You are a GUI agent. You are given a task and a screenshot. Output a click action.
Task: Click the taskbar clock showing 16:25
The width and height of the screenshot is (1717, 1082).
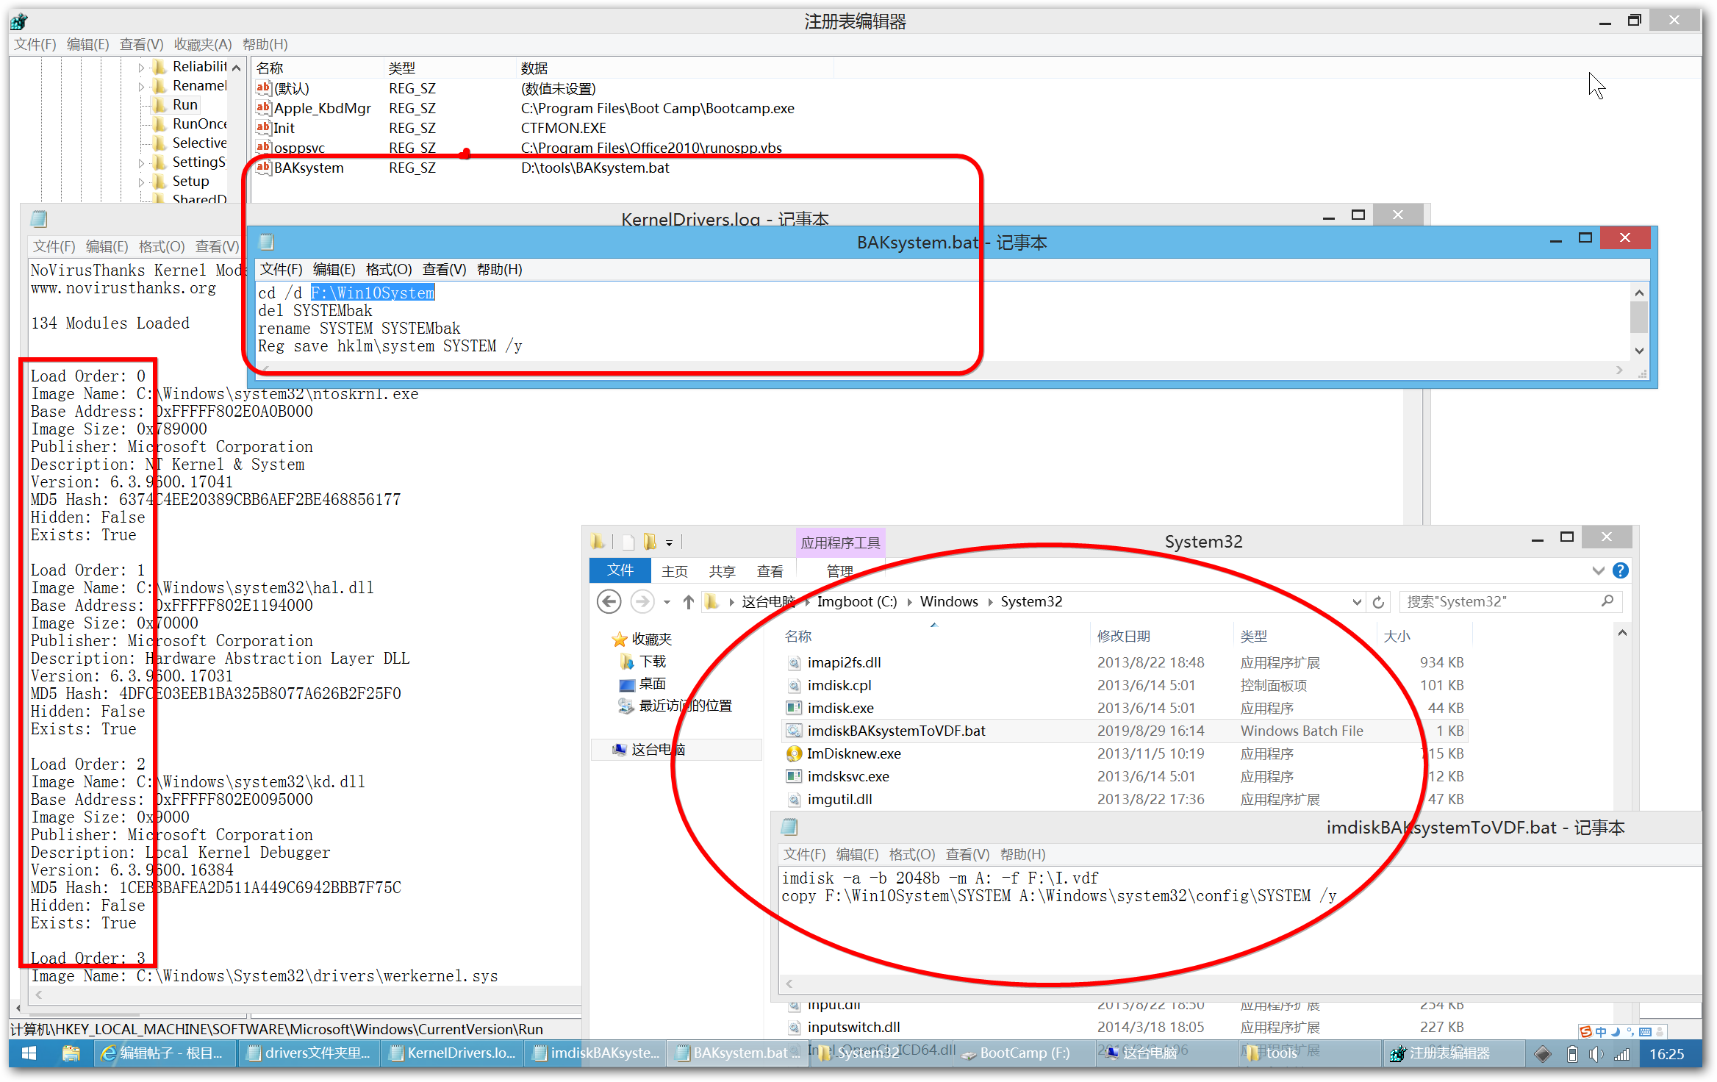tap(1667, 1054)
